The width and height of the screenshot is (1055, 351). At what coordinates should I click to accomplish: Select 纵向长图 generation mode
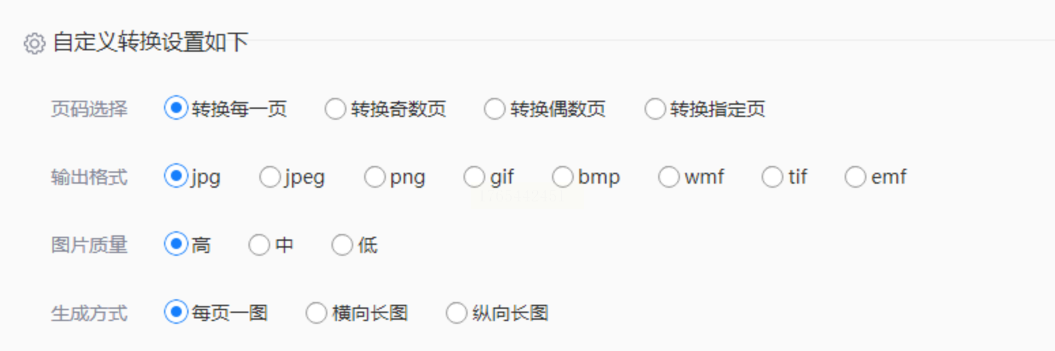coord(457,313)
